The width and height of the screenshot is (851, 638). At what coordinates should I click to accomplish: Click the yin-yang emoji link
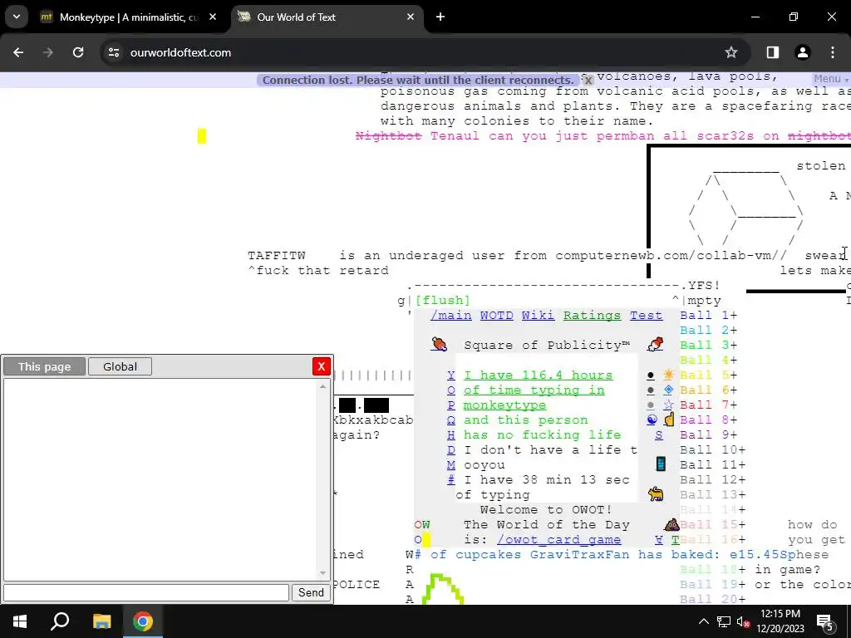pyautogui.click(x=652, y=420)
